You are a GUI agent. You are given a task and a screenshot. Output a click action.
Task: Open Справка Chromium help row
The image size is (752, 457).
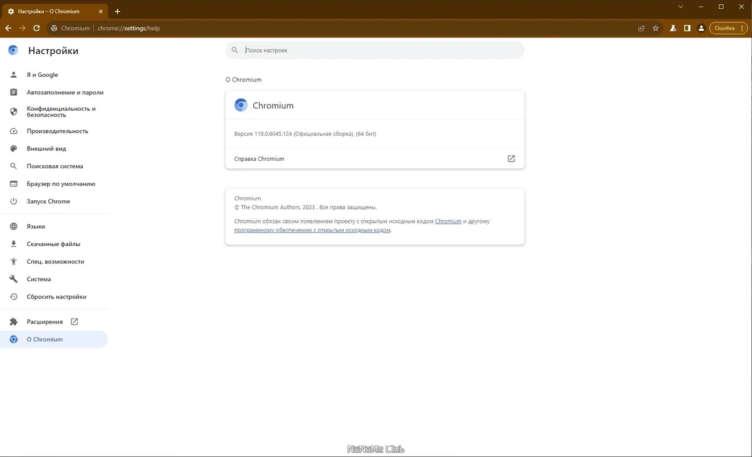pos(375,159)
